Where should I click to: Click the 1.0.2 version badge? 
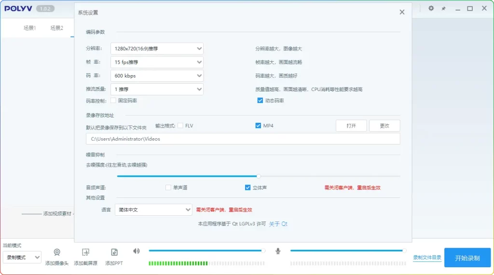click(x=45, y=9)
